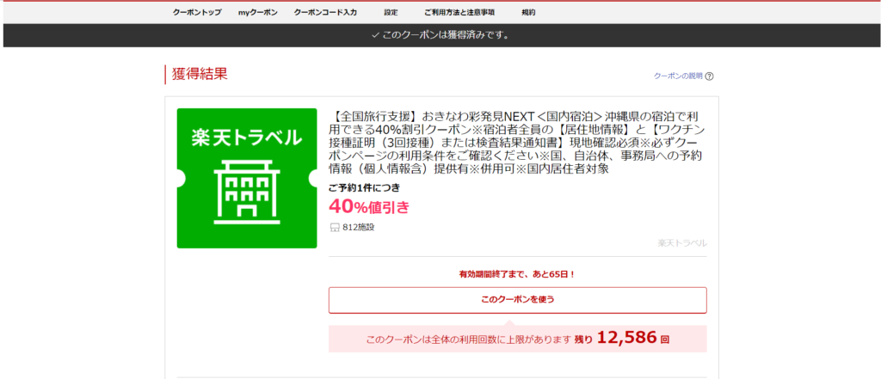Screen dimensions: 881x379
Task: Click the クーポンの説明 link
Action: (x=678, y=76)
